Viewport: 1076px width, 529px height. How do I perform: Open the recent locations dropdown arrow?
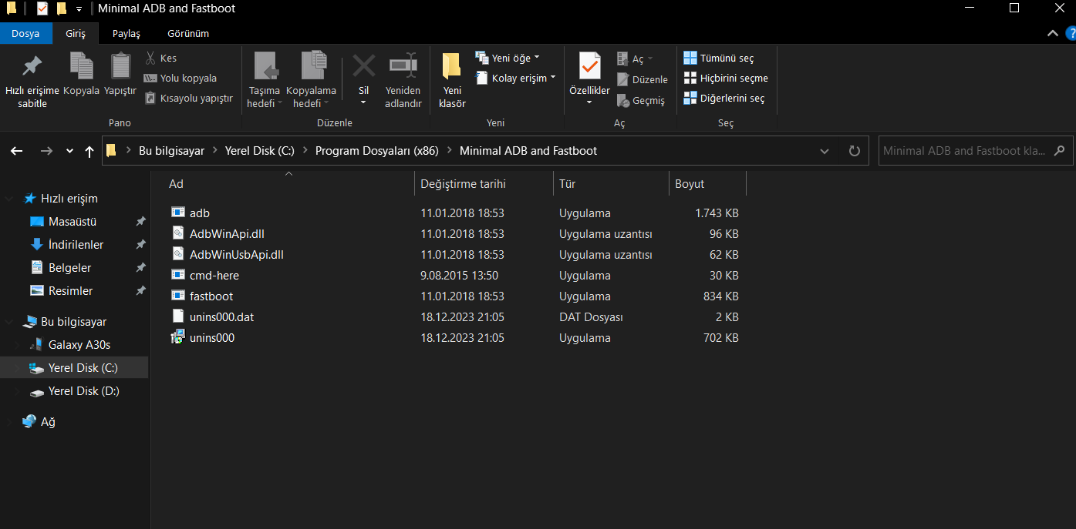pyautogui.click(x=69, y=152)
